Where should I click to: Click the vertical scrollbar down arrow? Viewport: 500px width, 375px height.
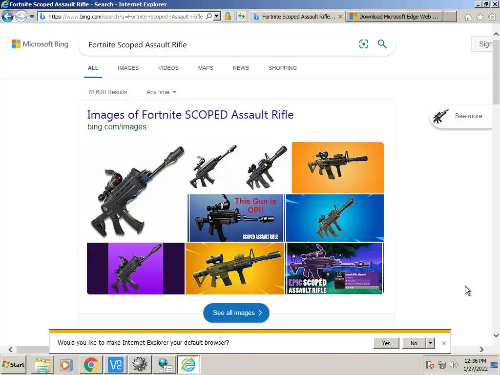(496, 335)
